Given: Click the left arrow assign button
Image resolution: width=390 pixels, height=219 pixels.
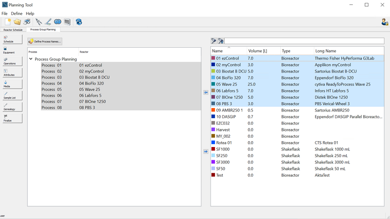Looking at the screenshot, I should pyautogui.click(x=206, y=92).
